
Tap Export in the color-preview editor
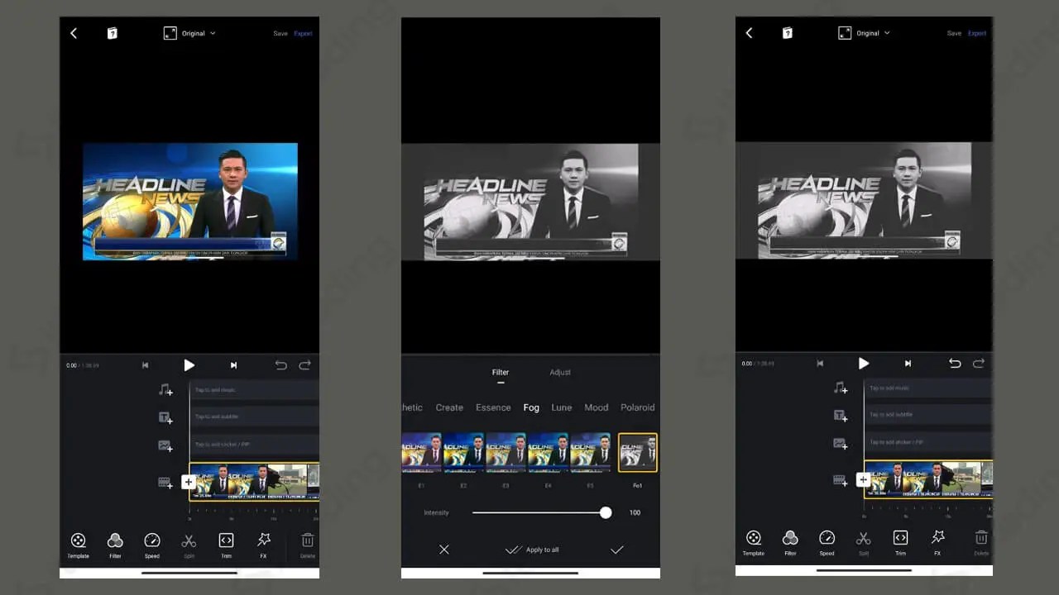303,34
